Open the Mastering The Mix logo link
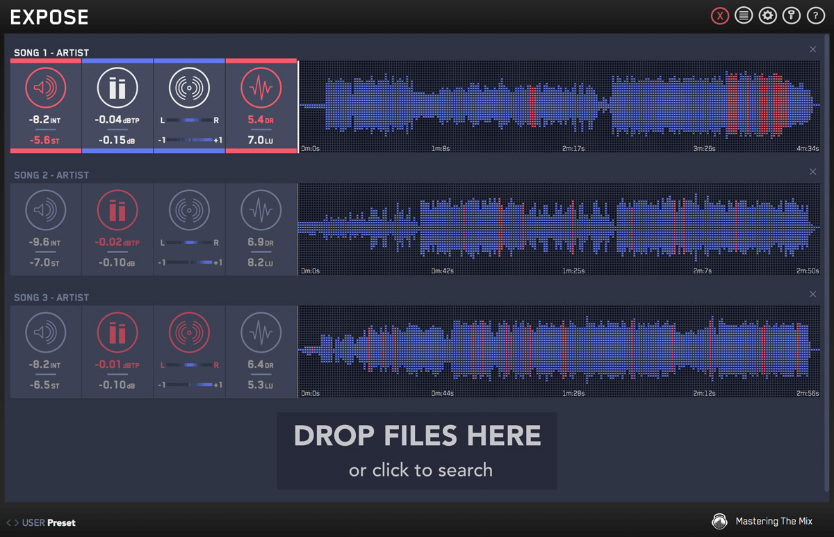Image resolution: width=834 pixels, height=537 pixels. click(x=762, y=522)
